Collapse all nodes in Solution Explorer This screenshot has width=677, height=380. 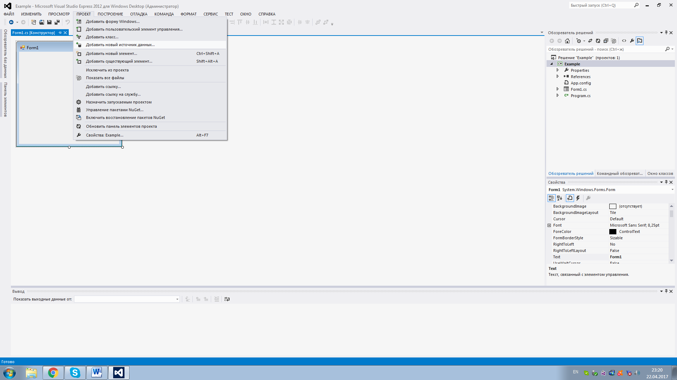tap(606, 41)
